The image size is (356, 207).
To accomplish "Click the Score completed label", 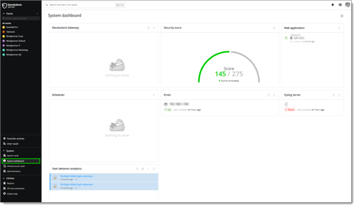I will pos(229,81).
